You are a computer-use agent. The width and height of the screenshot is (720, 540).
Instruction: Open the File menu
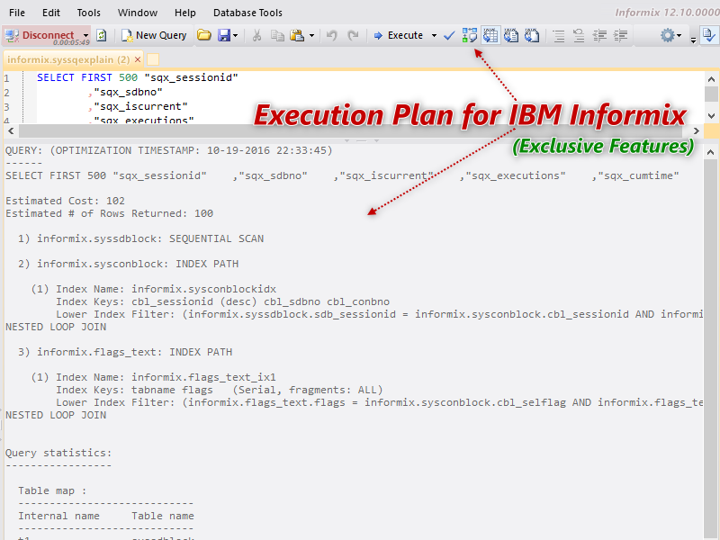[x=17, y=13]
